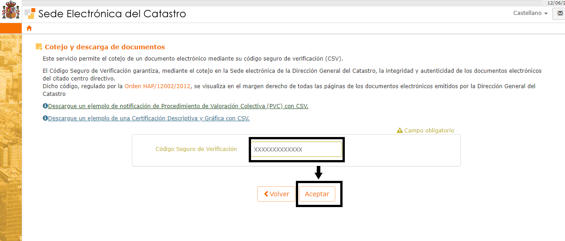The width and height of the screenshot is (565, 241).
Task: Click info icon beside PVC notification example
Action: pyautogui.click(x=45, y=106)
